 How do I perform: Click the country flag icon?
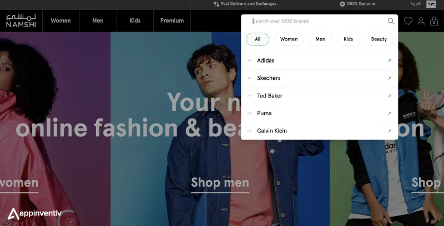point(431,4)
